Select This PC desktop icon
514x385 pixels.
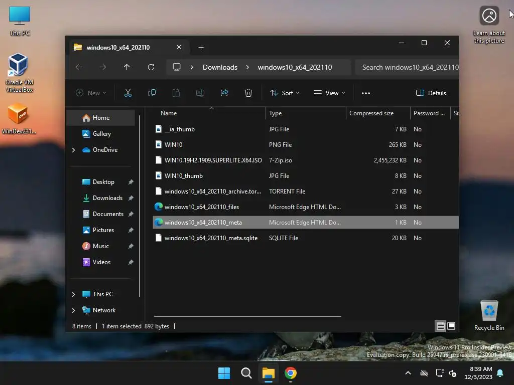pos(20,21)
